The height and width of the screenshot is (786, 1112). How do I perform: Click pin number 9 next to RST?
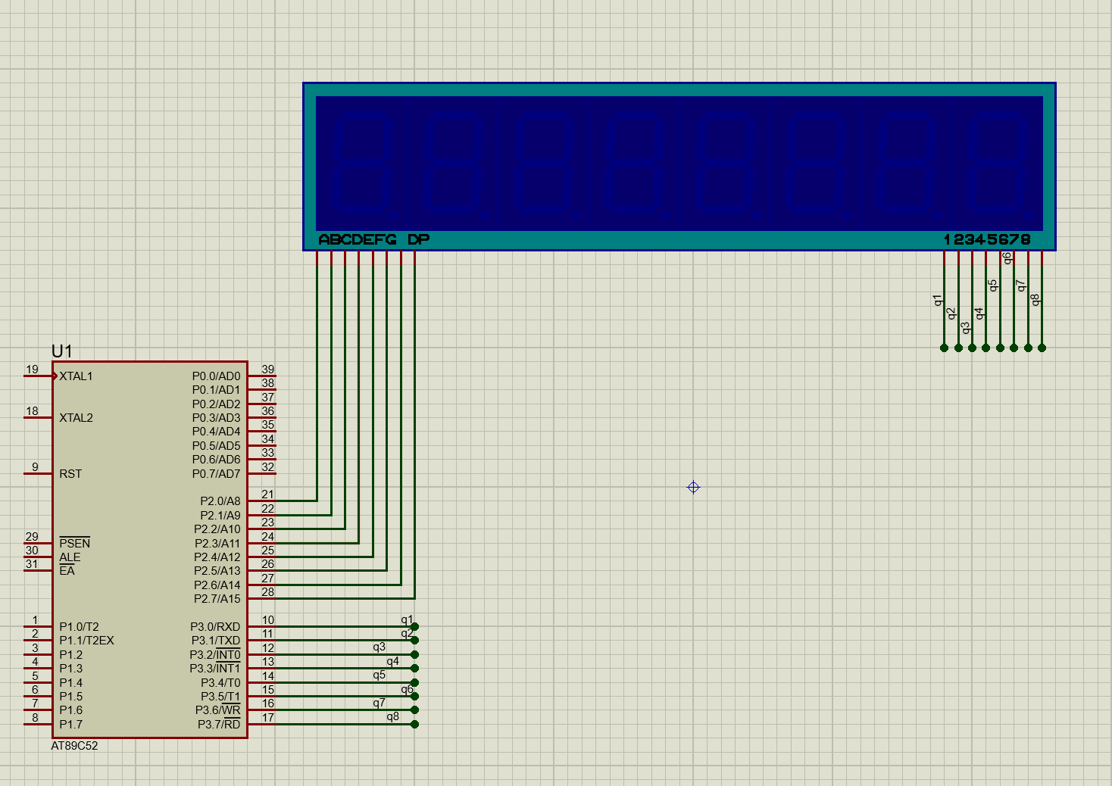pos(35,467)
